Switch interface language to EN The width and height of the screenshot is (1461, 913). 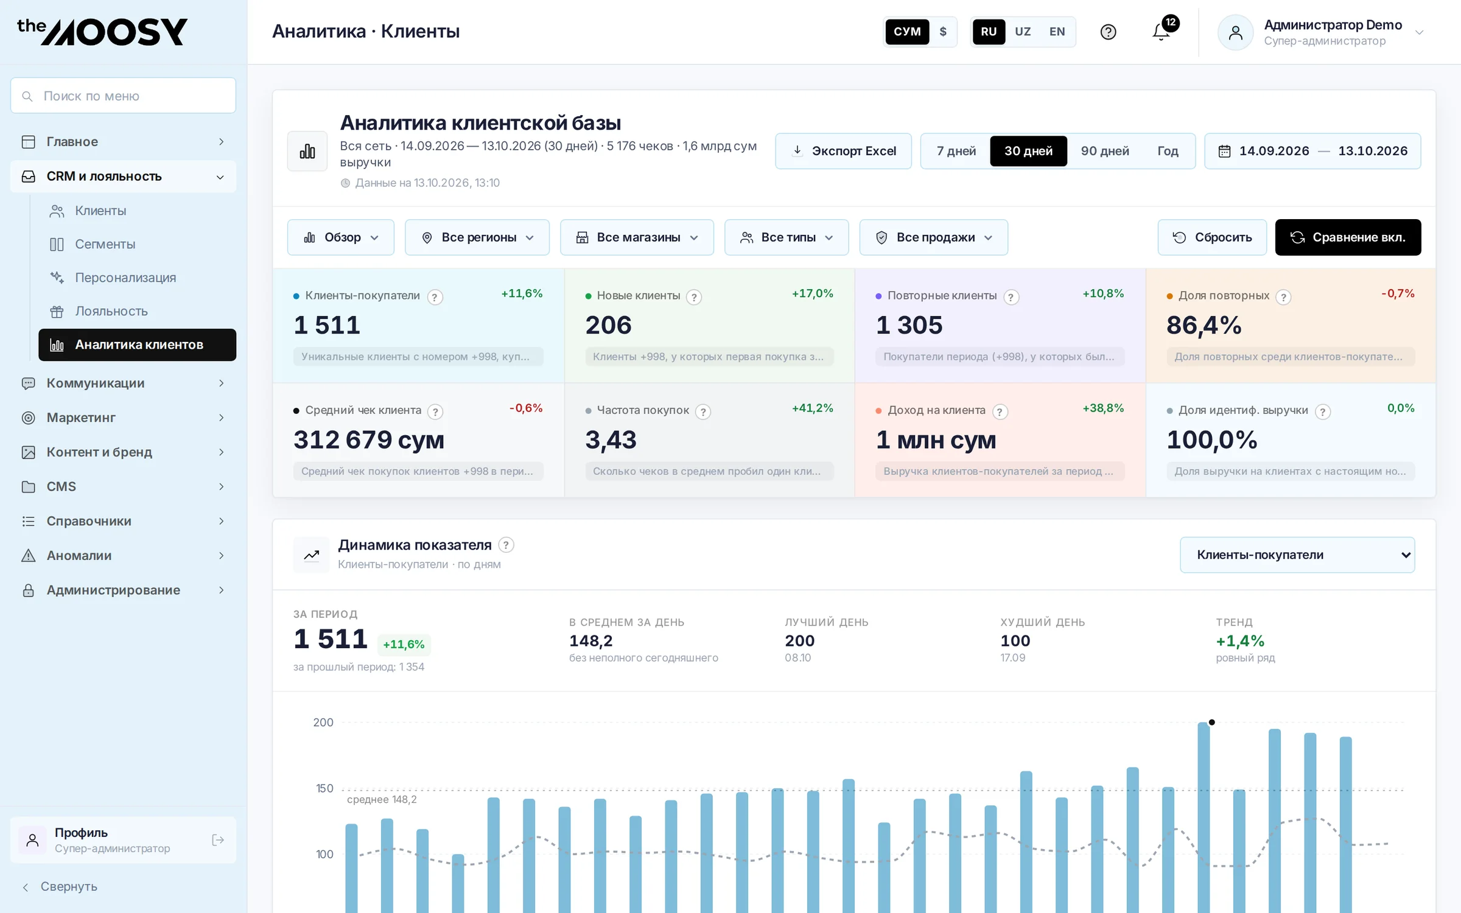(x=1057, y=32)
